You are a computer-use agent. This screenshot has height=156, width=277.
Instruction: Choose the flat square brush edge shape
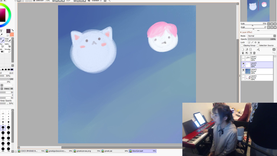[x=12, y=69]
